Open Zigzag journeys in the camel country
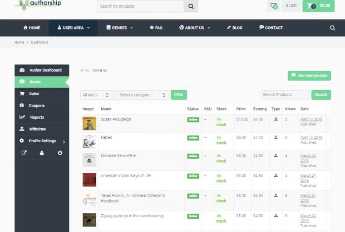Screen dimensions: 345x232 tap(133, 216)
